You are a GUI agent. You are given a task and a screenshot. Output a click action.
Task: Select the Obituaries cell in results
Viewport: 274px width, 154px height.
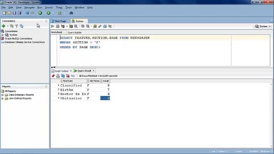click(73, 98)
